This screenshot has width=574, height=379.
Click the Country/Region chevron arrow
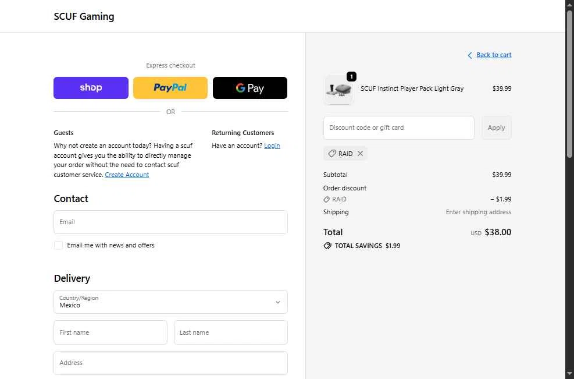pos(277,302)
